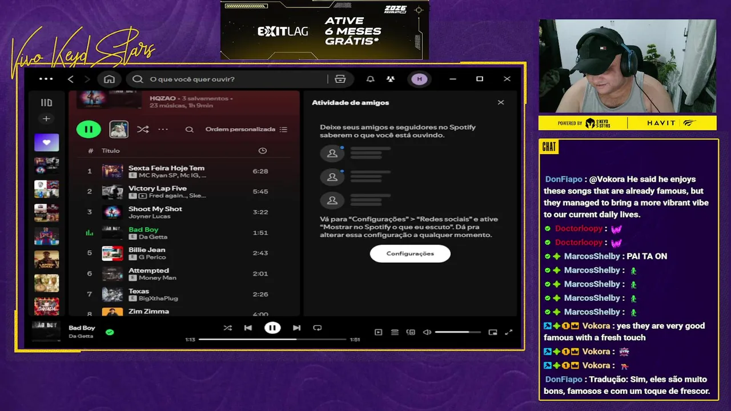
Task: Click the 'HAVIT' sponsor logo
Action: coord(661,123)
